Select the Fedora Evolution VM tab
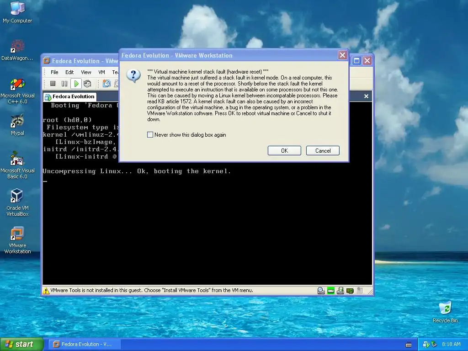Viewport: 468px width, 351px height. (x=70, y=96)
